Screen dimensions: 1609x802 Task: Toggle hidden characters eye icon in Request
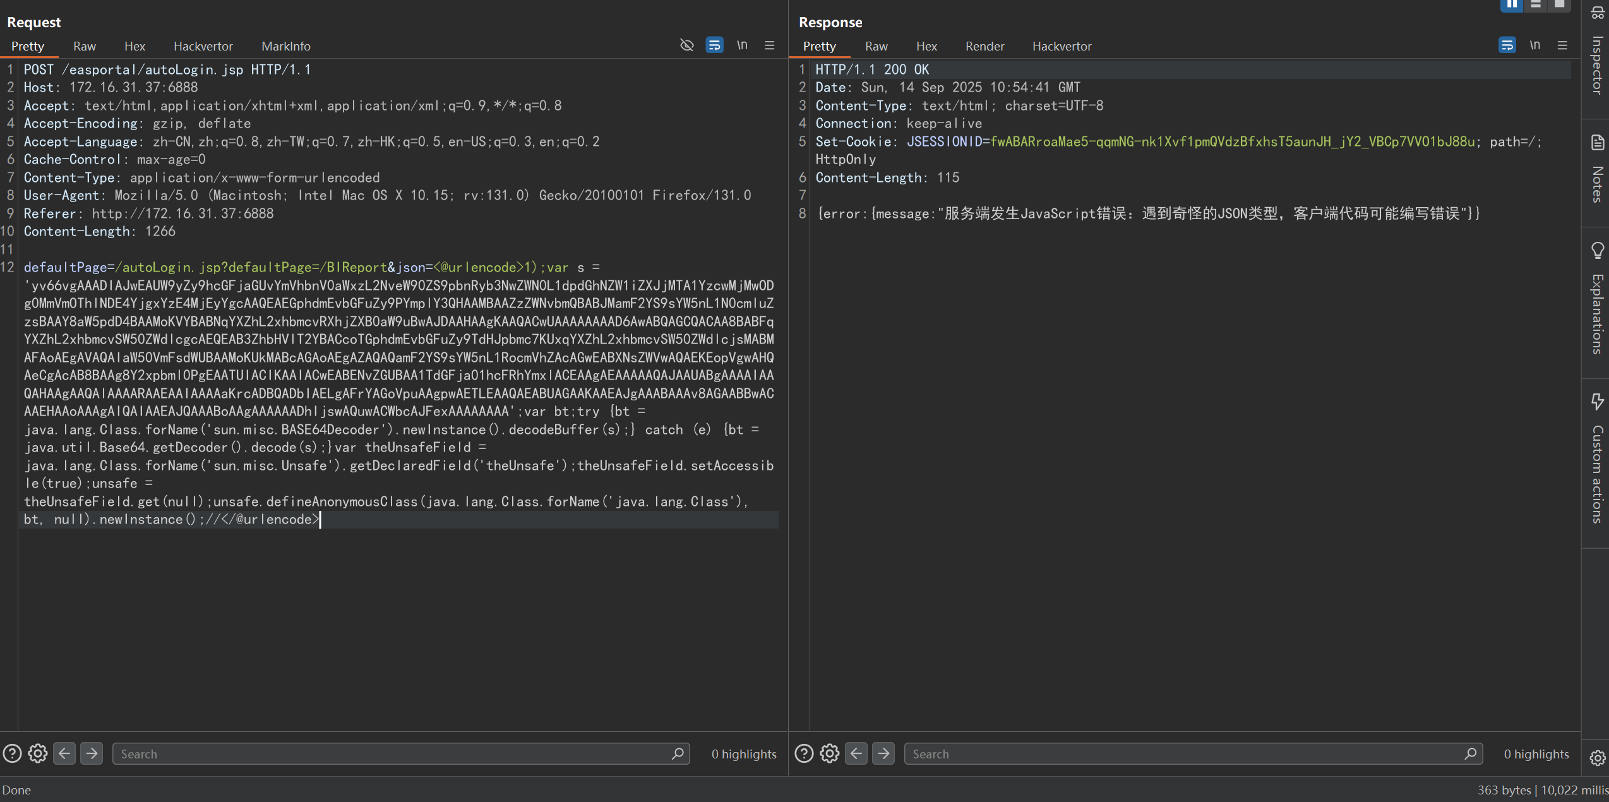pyautogui.click(x=686, y=45)
